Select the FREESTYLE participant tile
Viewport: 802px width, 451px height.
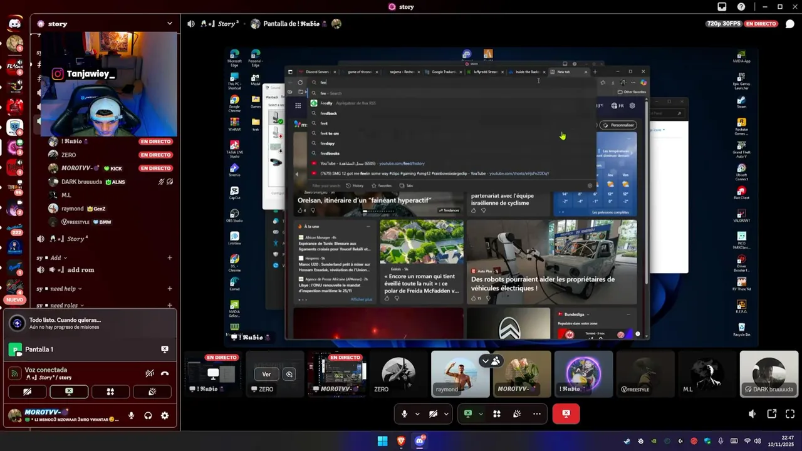(x=645, y=374)
